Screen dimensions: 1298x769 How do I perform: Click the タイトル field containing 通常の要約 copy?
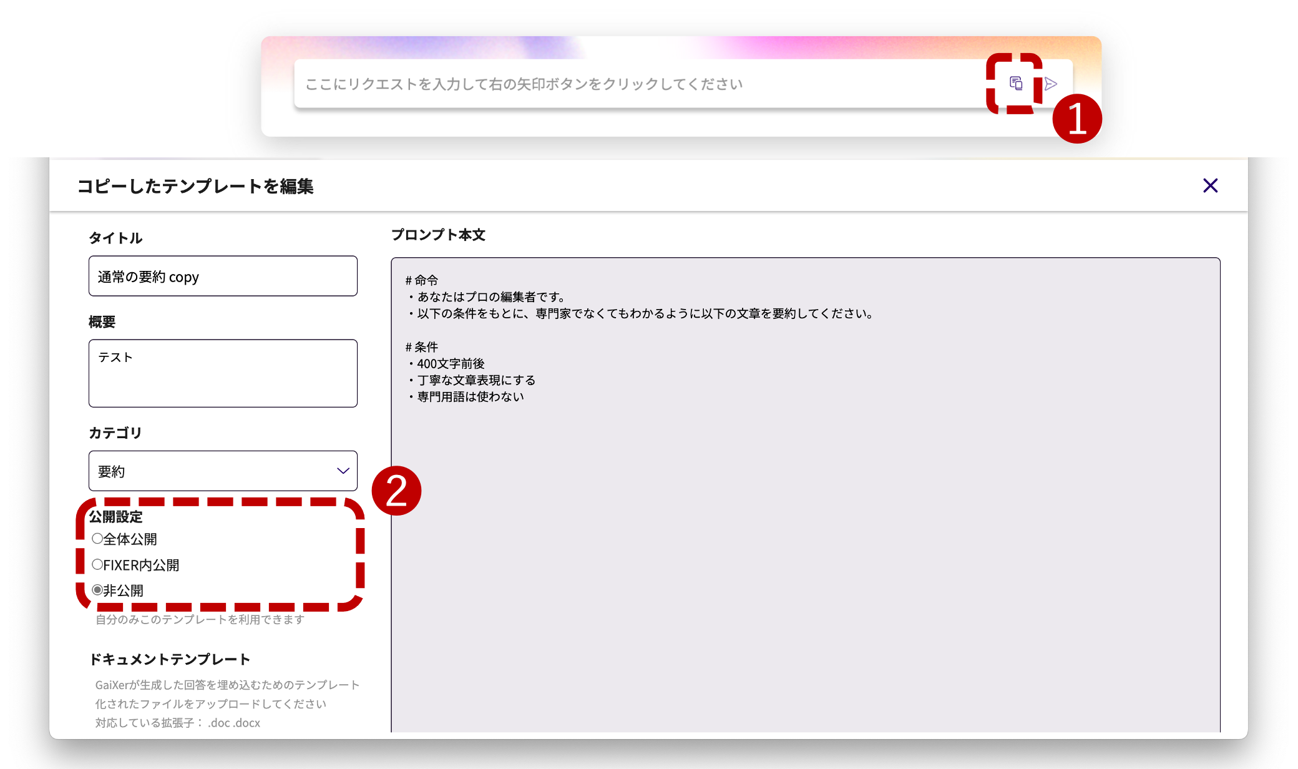pyautogui.click(x=223, y=277)
